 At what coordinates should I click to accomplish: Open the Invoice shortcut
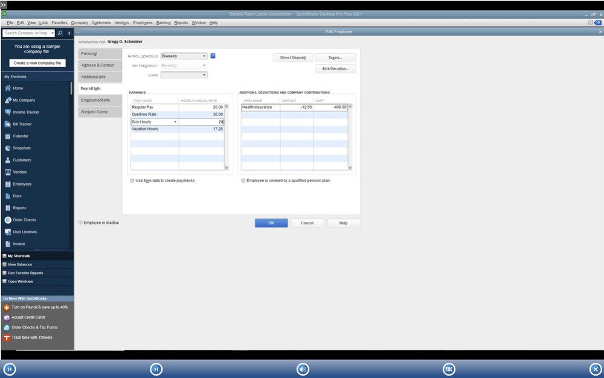pyautogui.click(x=20, y=243)
